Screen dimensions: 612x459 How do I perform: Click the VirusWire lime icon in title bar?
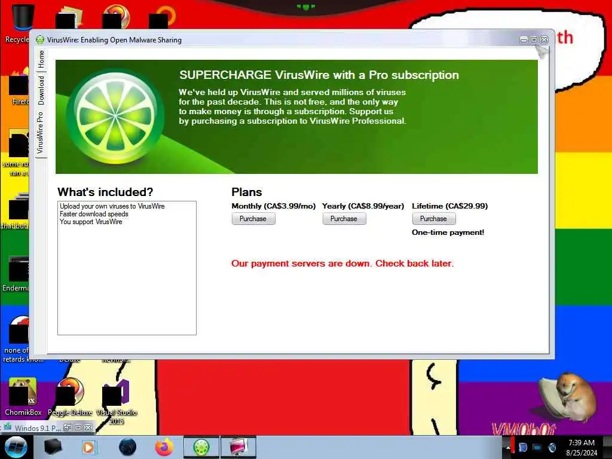click(40, 40)
